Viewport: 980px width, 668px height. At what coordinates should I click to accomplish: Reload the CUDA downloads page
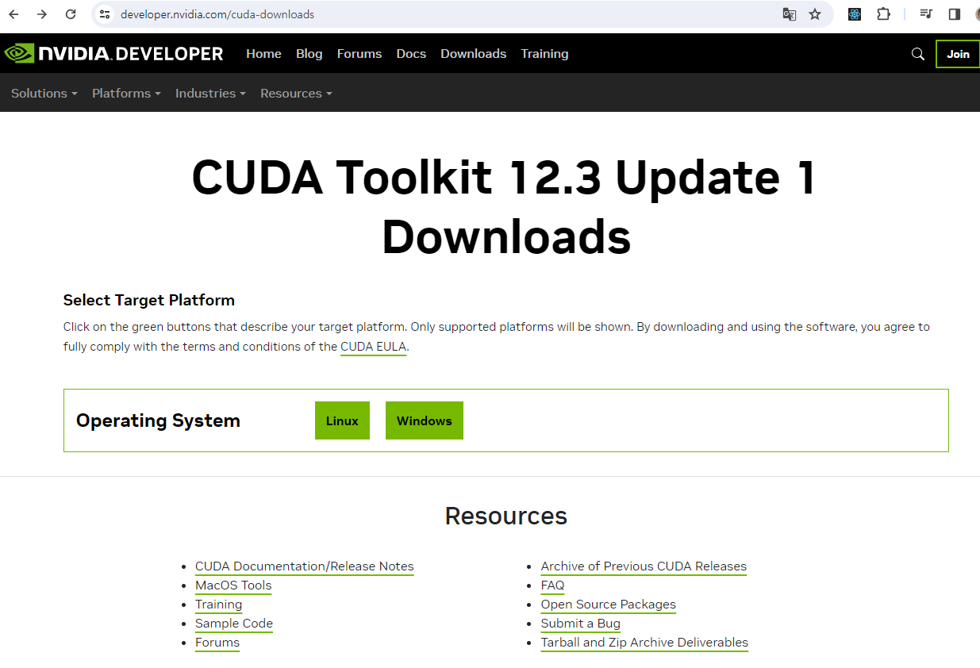[x=71, y=14]
